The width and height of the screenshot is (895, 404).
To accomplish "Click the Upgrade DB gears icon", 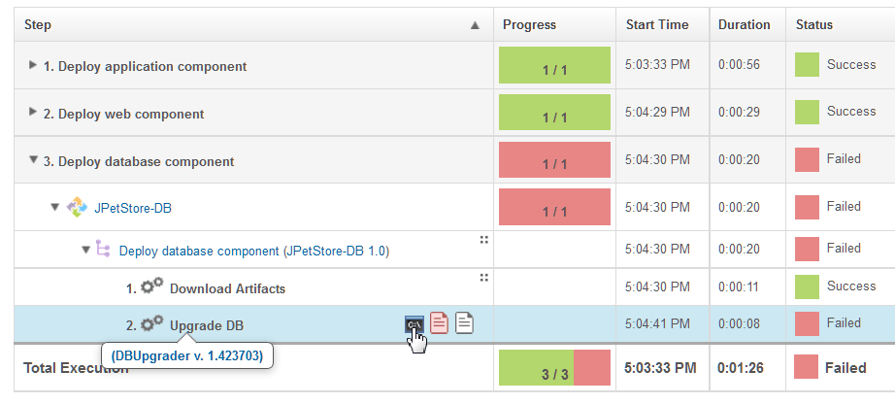I will tap(151, 323).
